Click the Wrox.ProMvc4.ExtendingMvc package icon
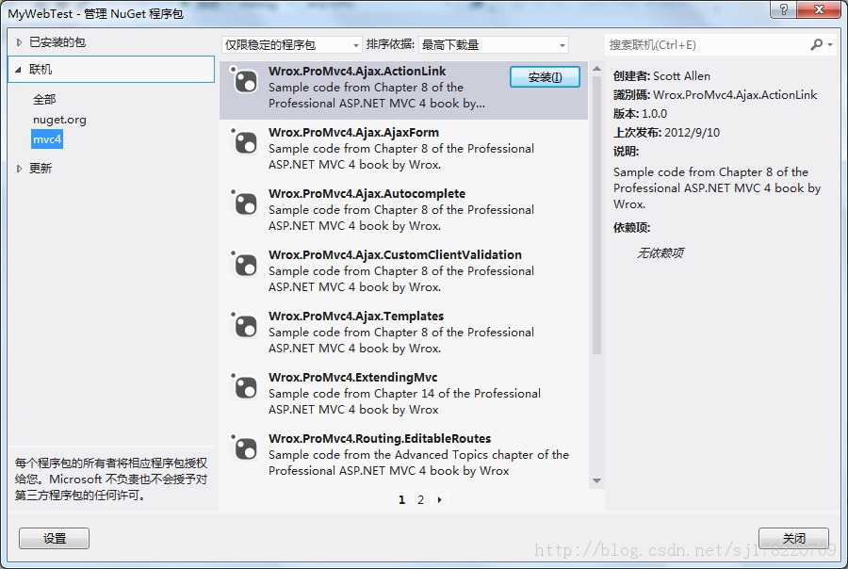 click(x=244, y=386)
